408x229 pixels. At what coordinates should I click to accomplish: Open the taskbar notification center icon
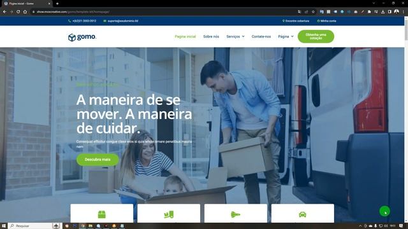tap(401, 226)
